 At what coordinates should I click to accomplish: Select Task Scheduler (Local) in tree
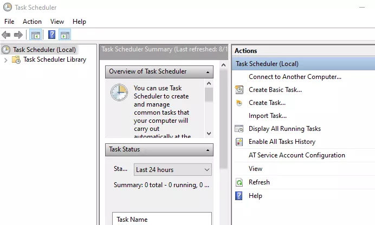[x=44, y=50]
